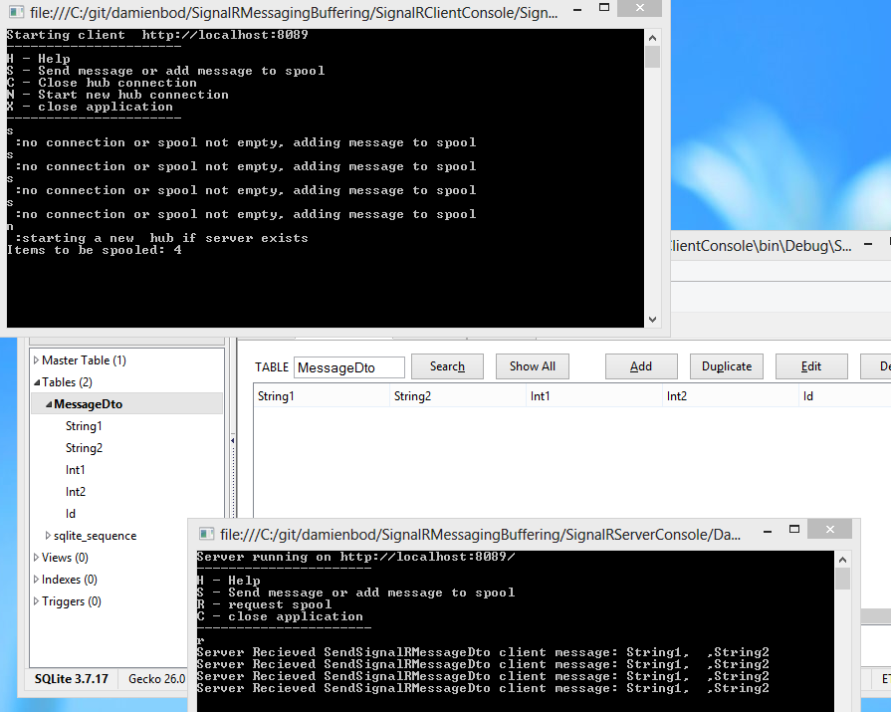Click the client console scrollbar down arrow
This screenshot has width=891, height=712.
click(653, 320)
